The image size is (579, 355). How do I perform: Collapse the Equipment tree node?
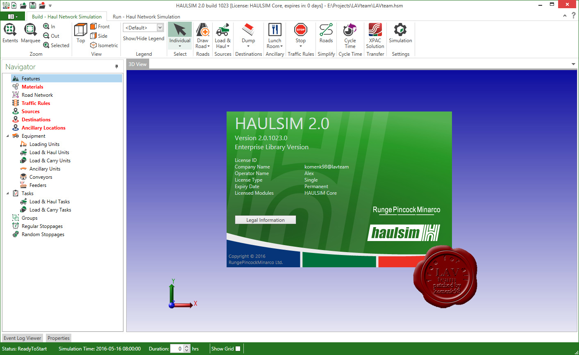(x=7, y=136)
